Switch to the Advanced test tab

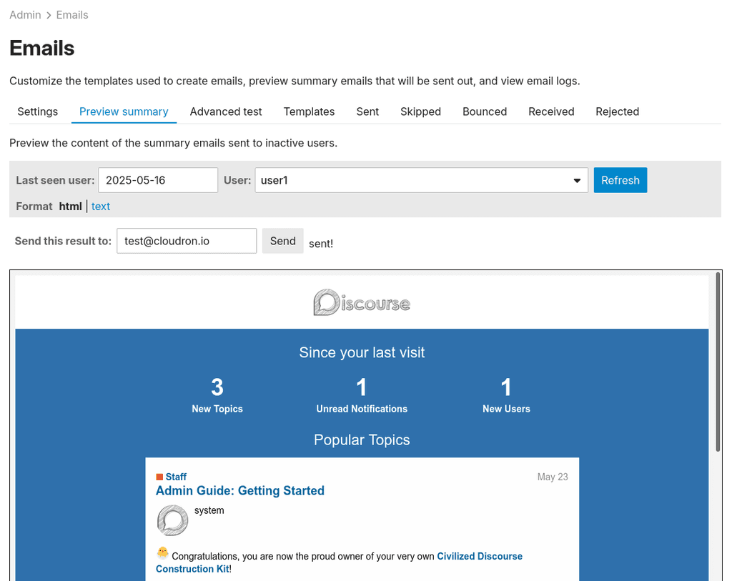point(226,111)
